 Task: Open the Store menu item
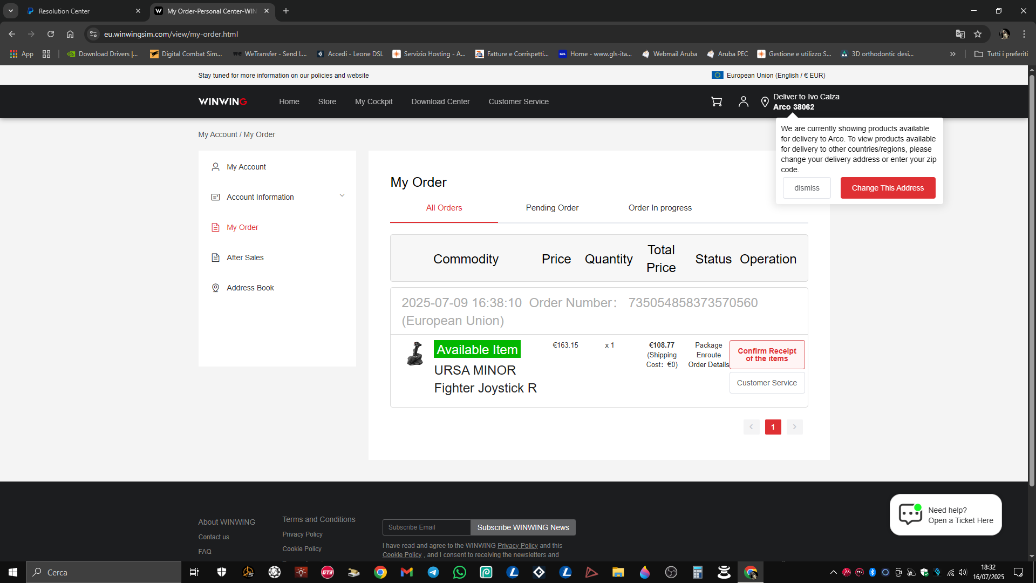[x=327, y=101]
